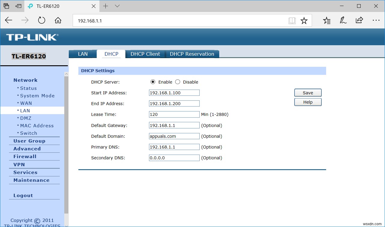This screenshot has width=385, height=227.
Task: Show the tab previews chevron
Action: pos(117,6)
